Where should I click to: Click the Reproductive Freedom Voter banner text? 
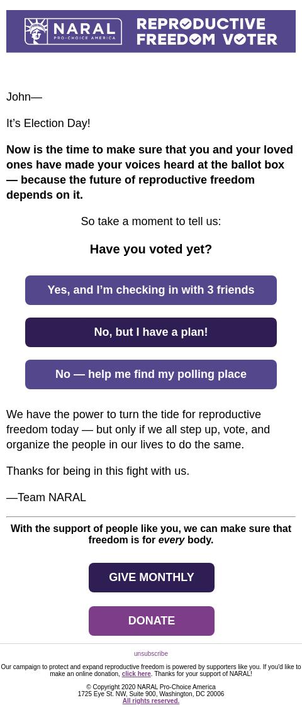tap(206, 31)
